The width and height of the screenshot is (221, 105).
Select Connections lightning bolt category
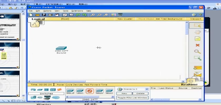point(59,90)
